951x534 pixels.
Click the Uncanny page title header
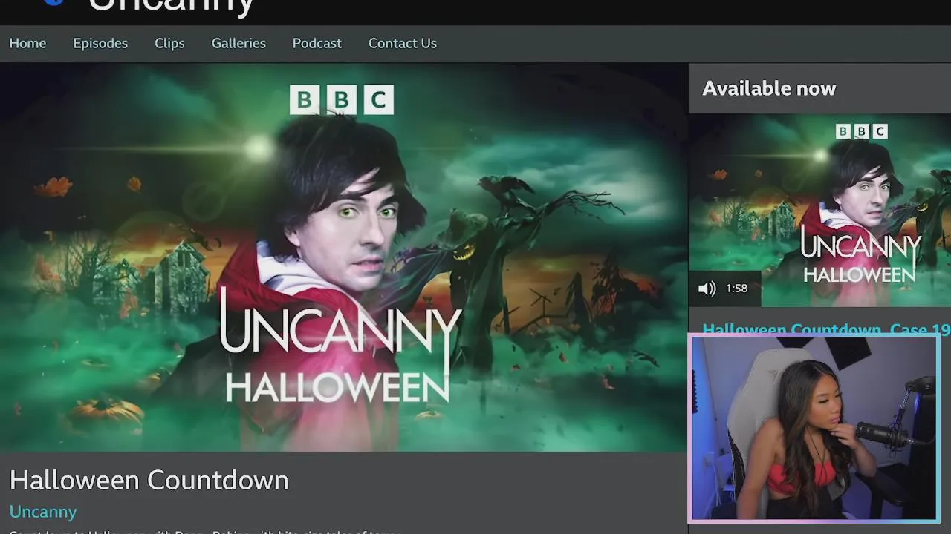click(171, 7)
